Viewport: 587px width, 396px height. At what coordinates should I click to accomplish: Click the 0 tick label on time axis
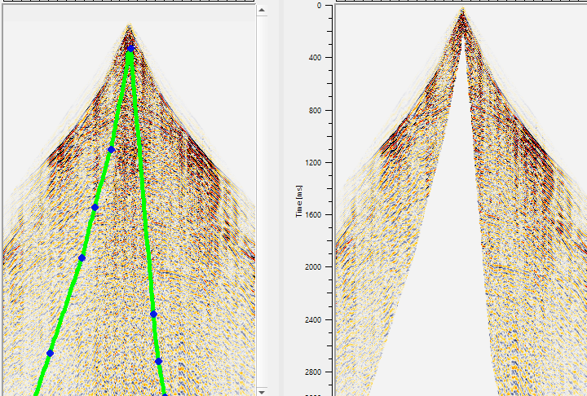319,5
